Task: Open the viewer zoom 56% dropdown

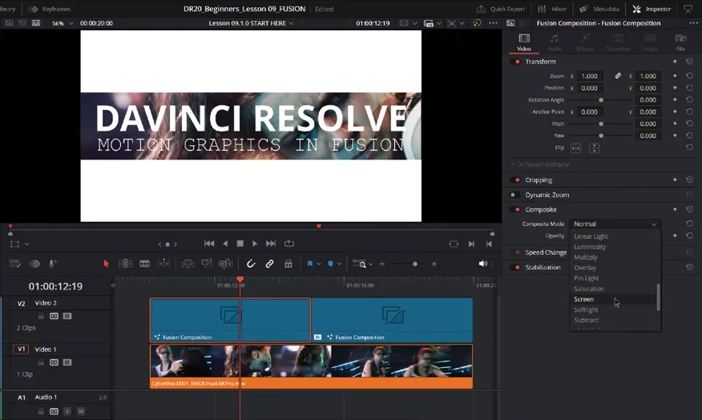Action: pyautogui.click(x=63, y=23)
